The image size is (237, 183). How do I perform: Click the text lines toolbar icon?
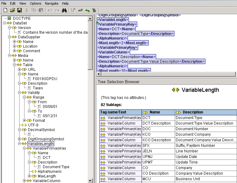pos(94,10)
